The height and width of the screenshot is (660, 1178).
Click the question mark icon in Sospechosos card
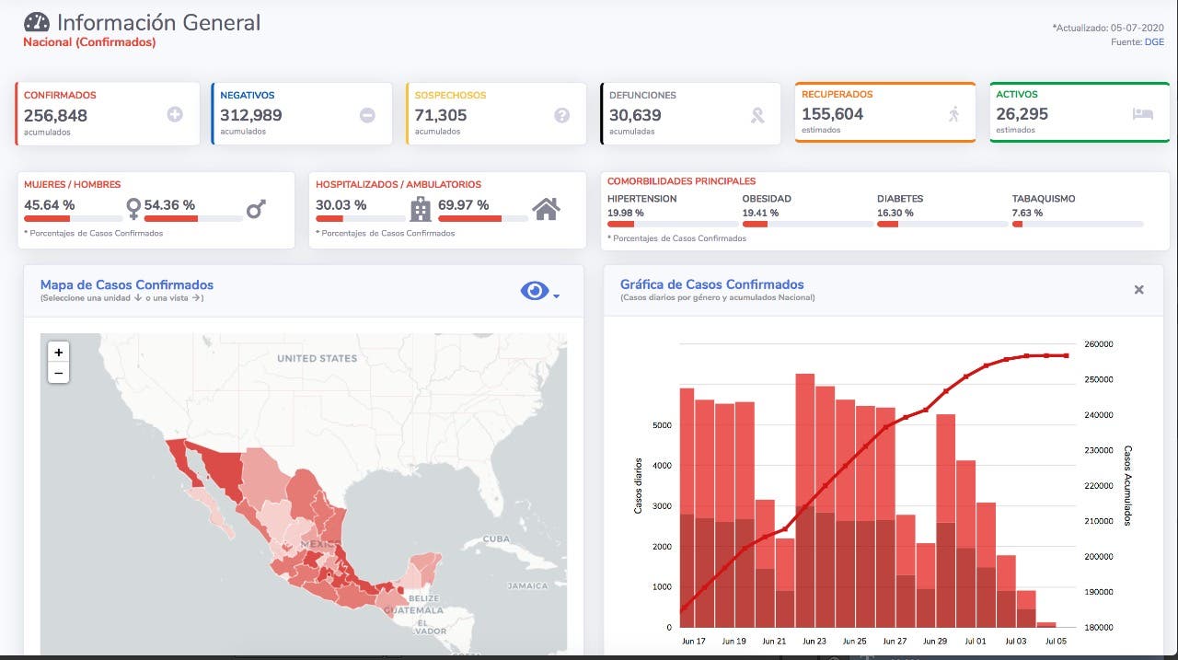[x=561, y=115]
